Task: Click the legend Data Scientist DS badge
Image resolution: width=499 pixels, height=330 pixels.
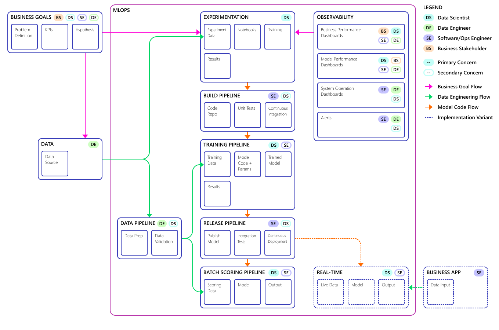Action: point(429,18)
